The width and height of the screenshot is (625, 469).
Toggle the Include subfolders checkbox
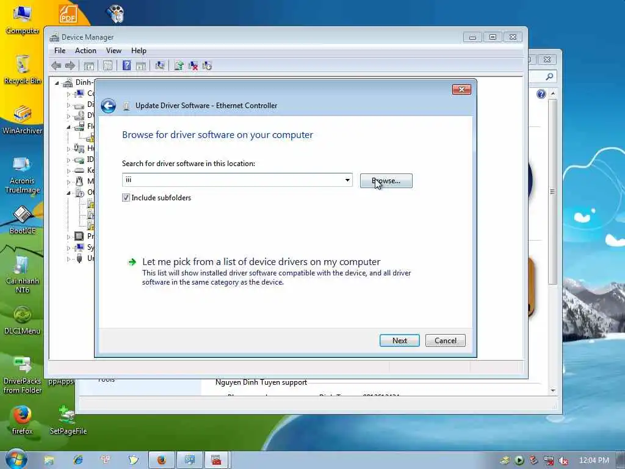(x=126, y=197)
